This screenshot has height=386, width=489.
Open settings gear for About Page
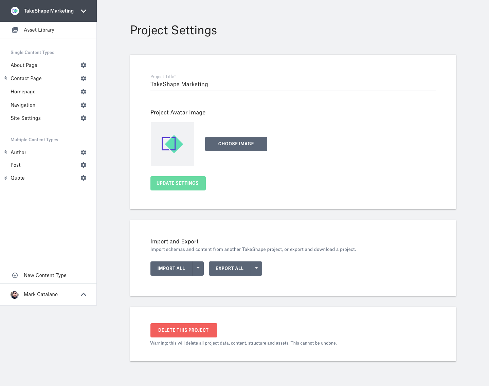84,65
